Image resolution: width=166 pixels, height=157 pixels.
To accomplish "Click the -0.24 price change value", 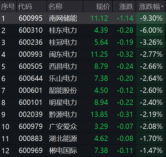I will [x=125, y=66].
